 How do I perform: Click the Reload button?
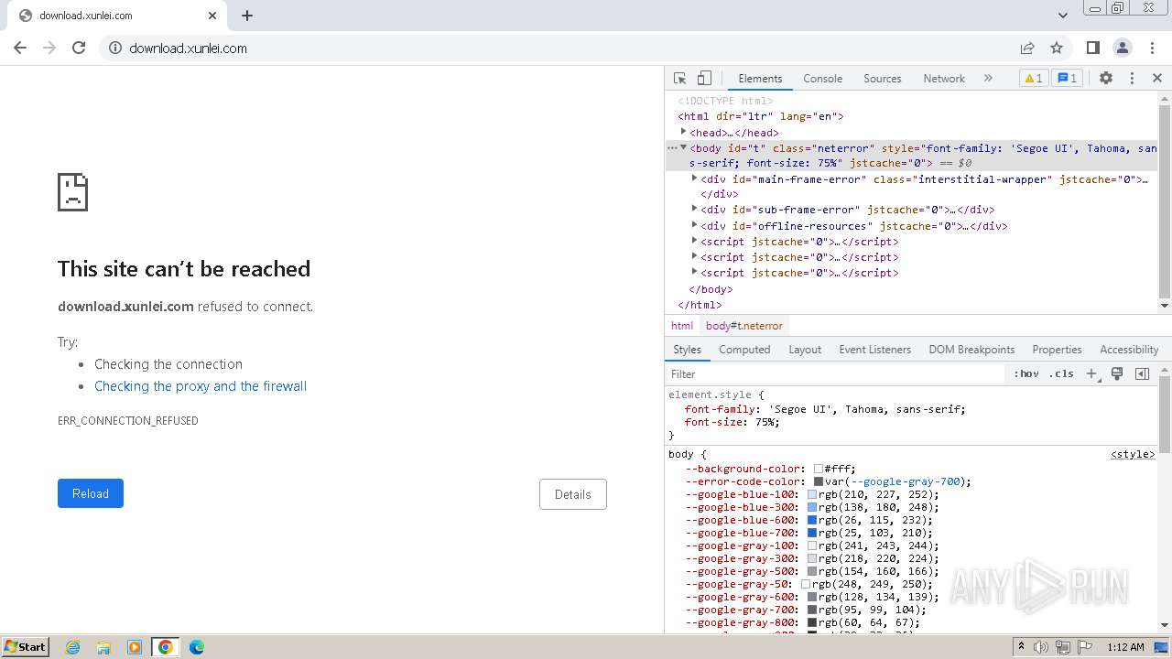coord(91,493)
